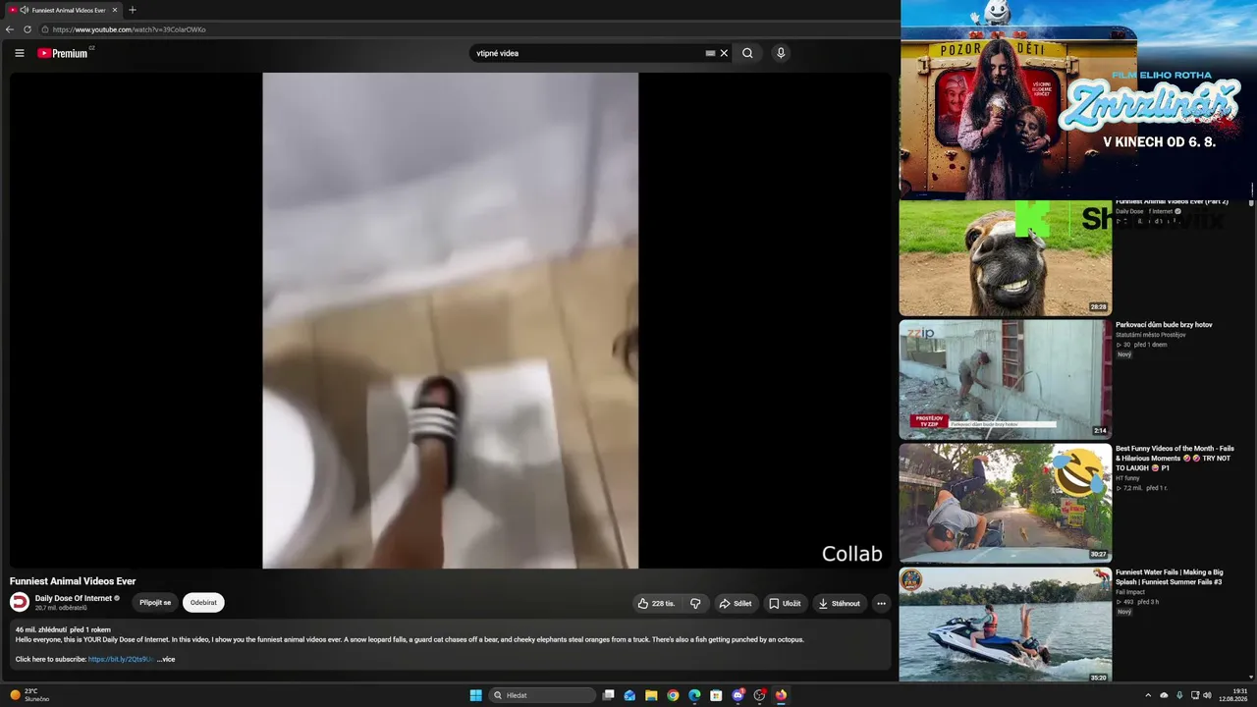Open the Parkovací dům construction thumbnail
1257x707 pixels.
[x=1006, y=379]
